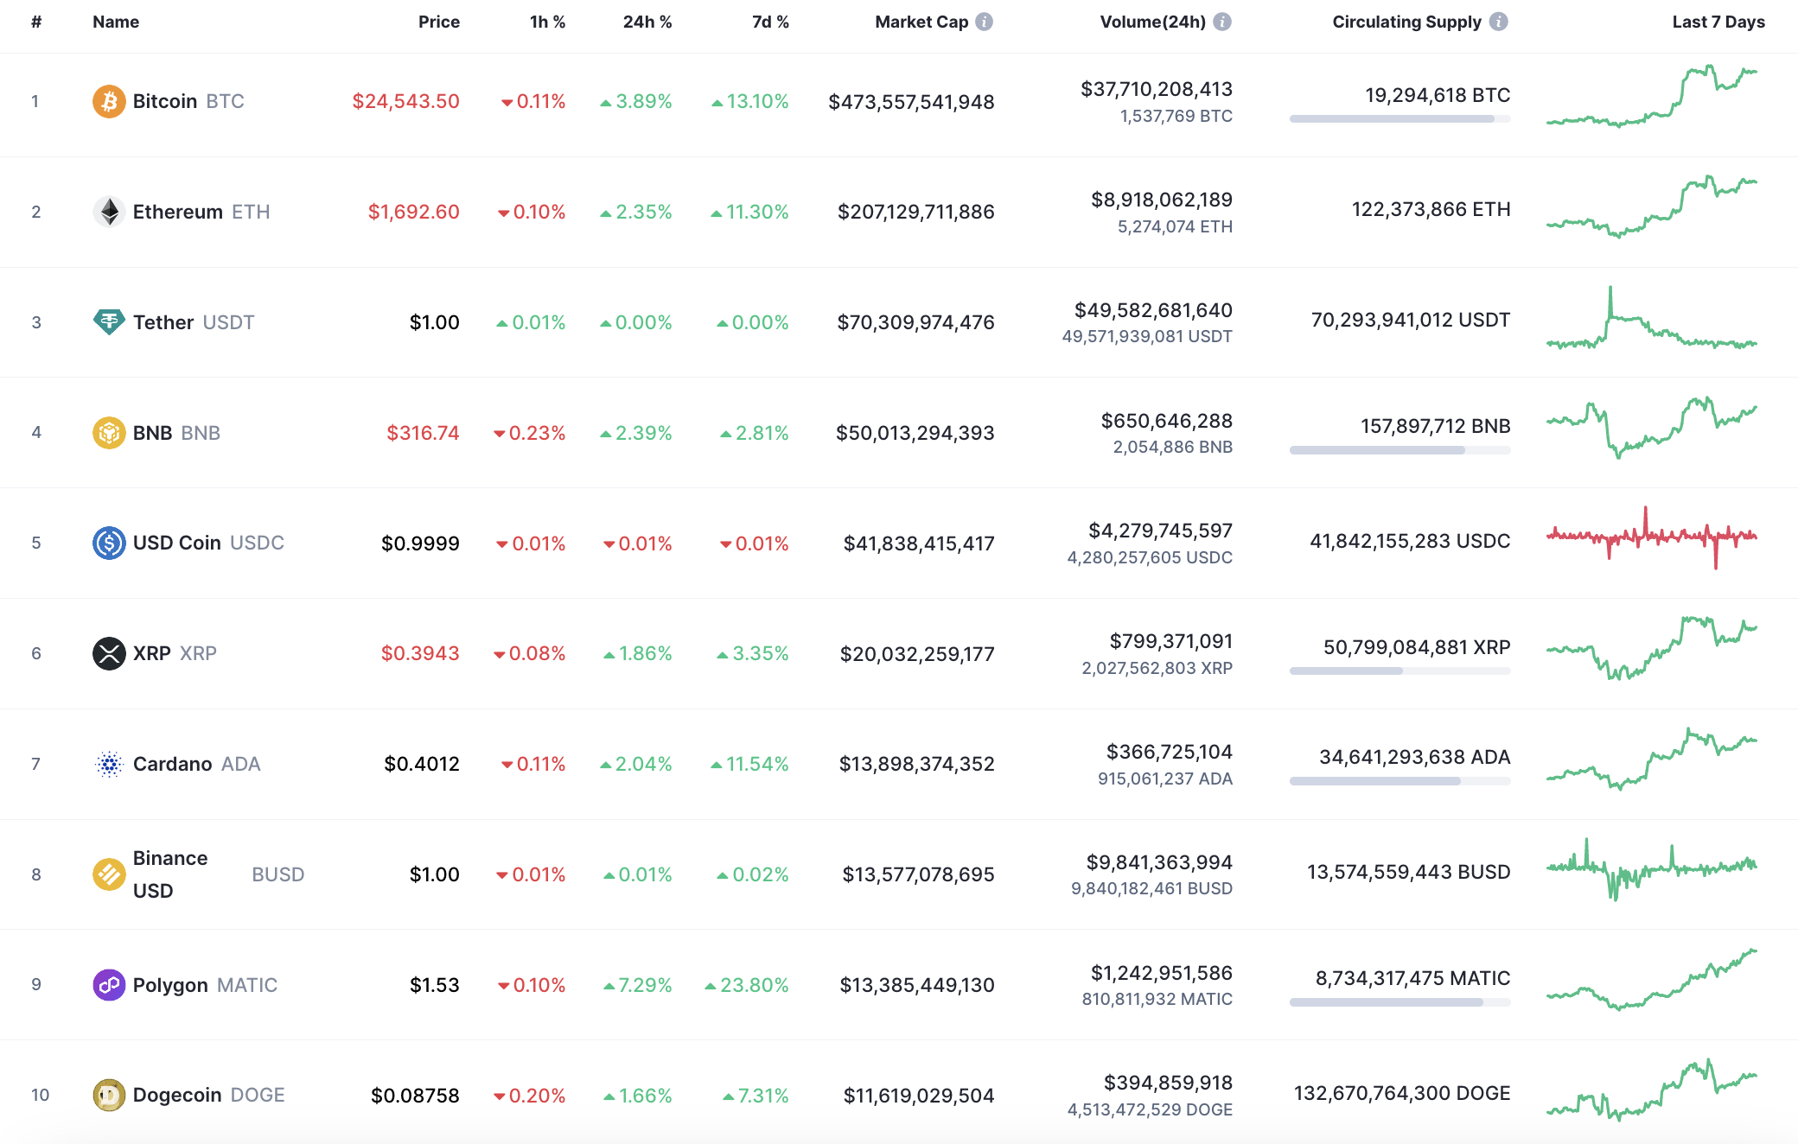The height and width of the screenshot is (1144, 1798).
Task: Open the Market Cap info tooltip
Action: click(x=984, y=22)
